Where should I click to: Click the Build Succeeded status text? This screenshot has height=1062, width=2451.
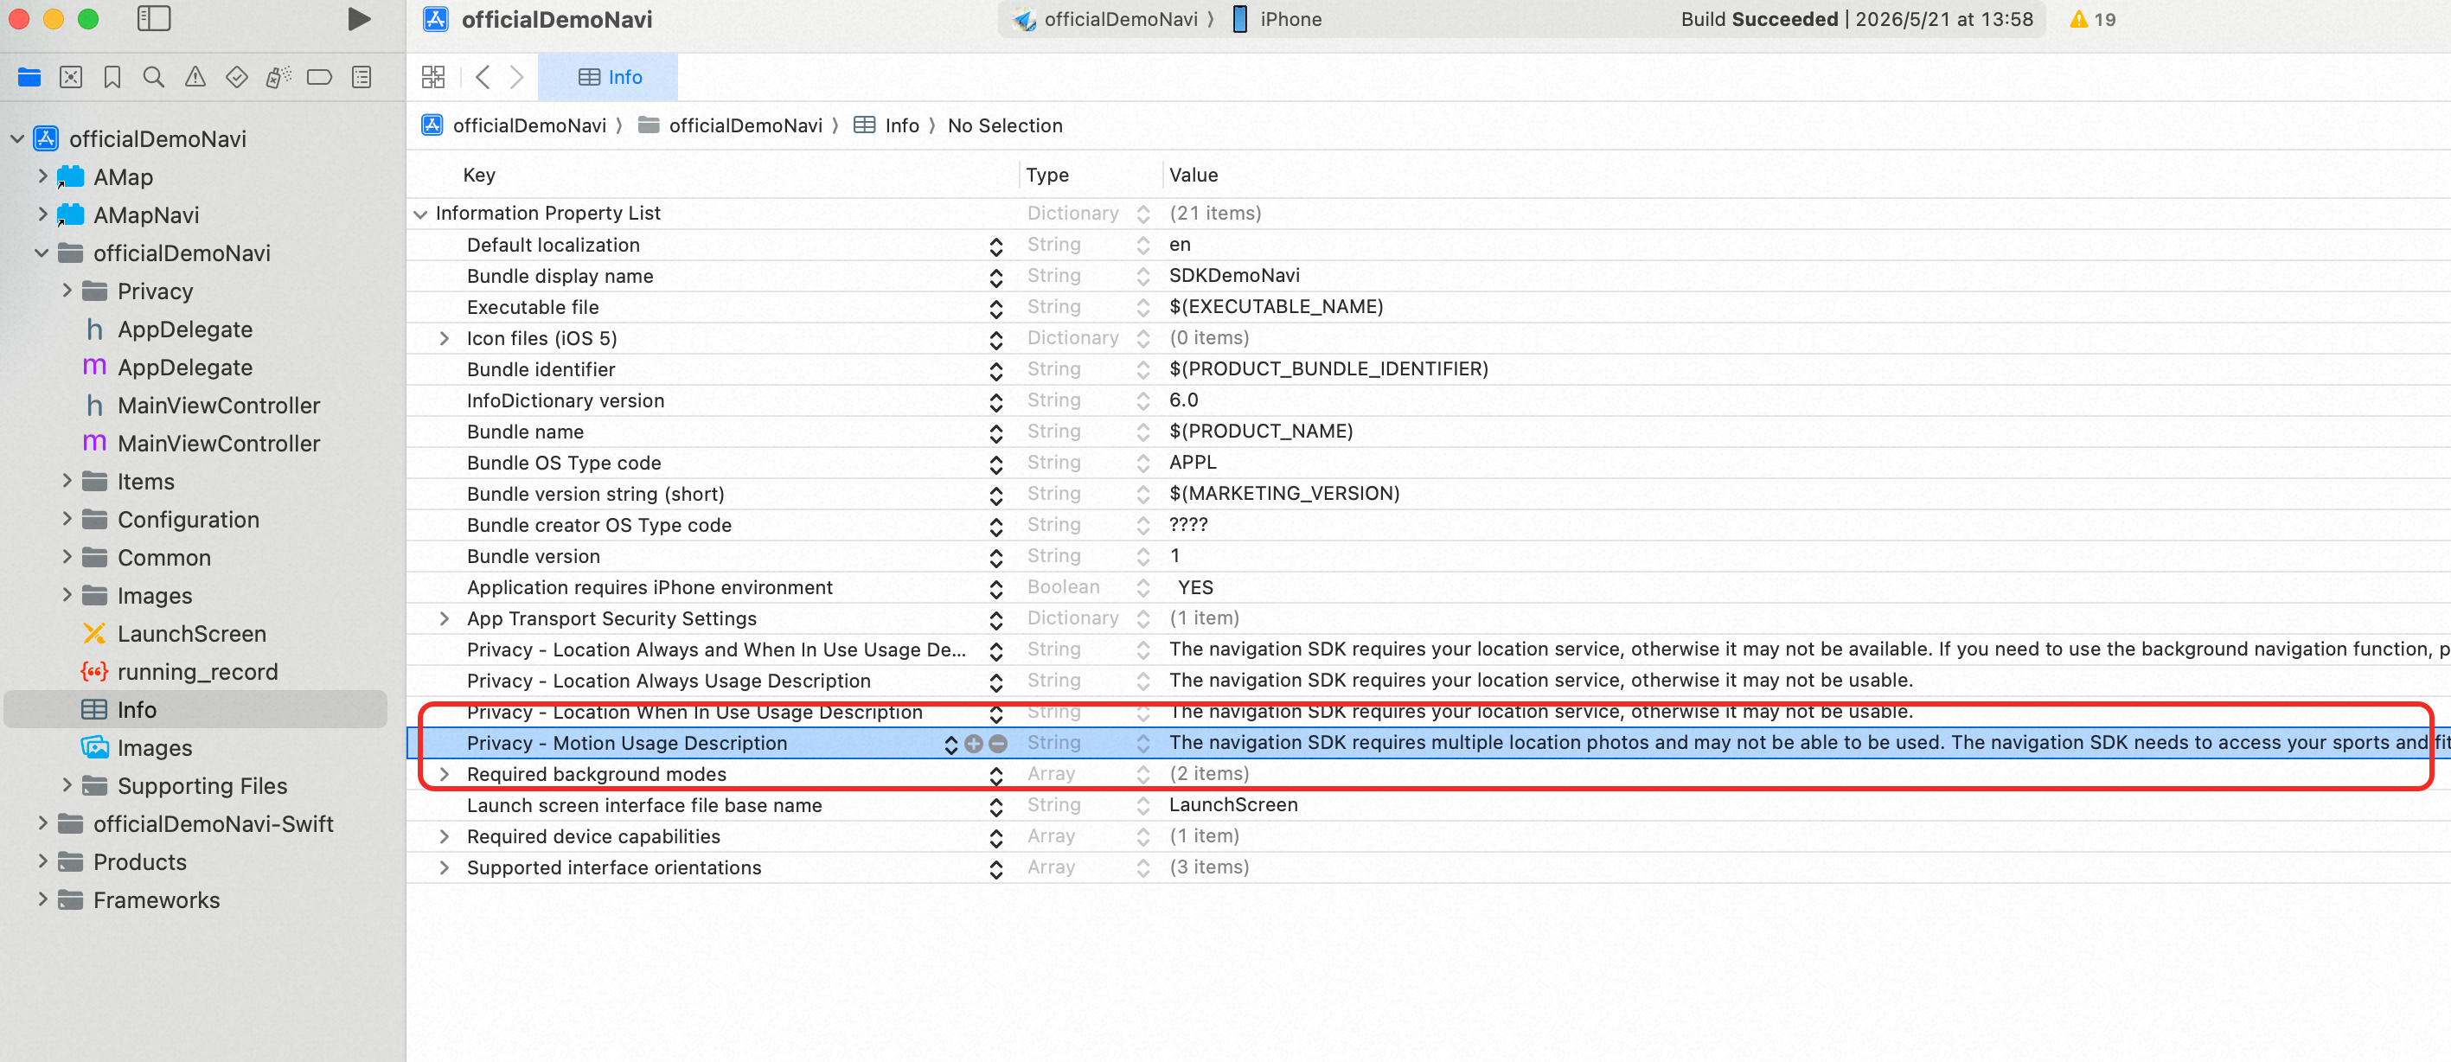tap(1759, 19)
